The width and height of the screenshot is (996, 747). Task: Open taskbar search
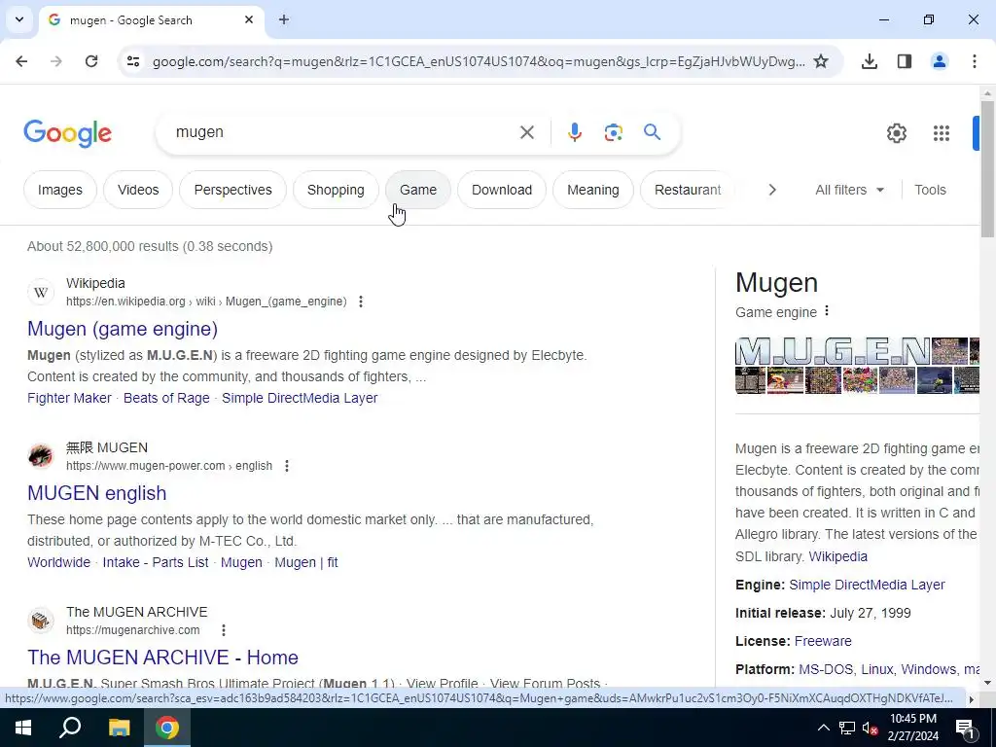(70, 728)
